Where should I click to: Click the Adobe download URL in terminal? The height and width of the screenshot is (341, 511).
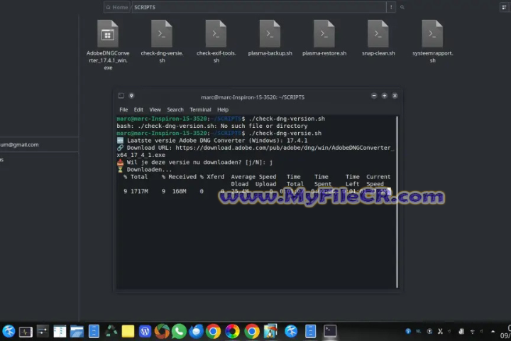click(x=255, y=151)
